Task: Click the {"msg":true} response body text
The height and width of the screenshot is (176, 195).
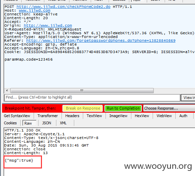Action: point(19,160)
